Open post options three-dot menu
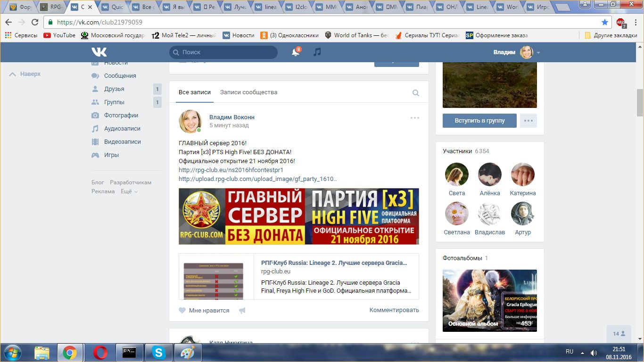The height and width of the screenshot is (362, 644). click(414, 118)
